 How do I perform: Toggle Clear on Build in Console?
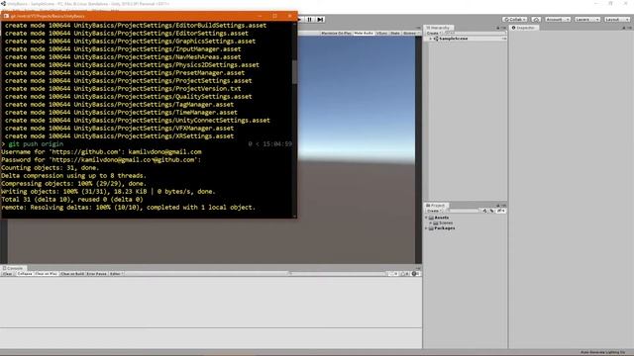[72, 274]
